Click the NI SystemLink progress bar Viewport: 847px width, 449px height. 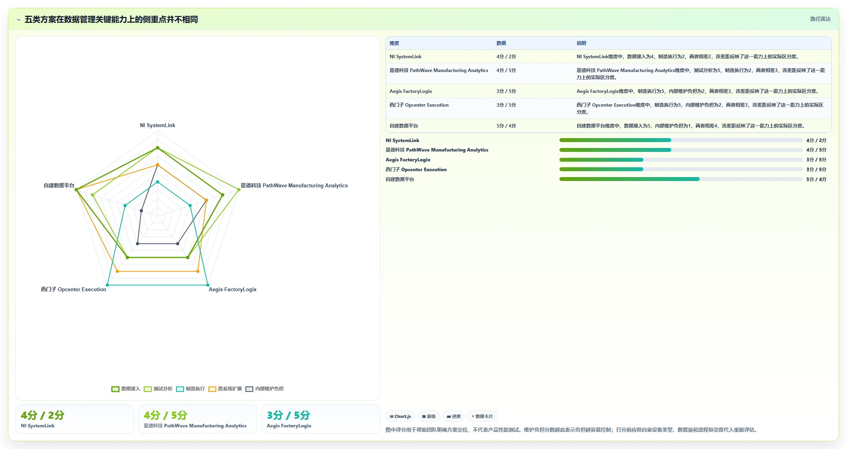tap(681, 140)
